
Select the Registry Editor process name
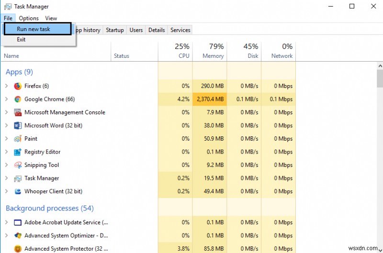coord(42,152)
